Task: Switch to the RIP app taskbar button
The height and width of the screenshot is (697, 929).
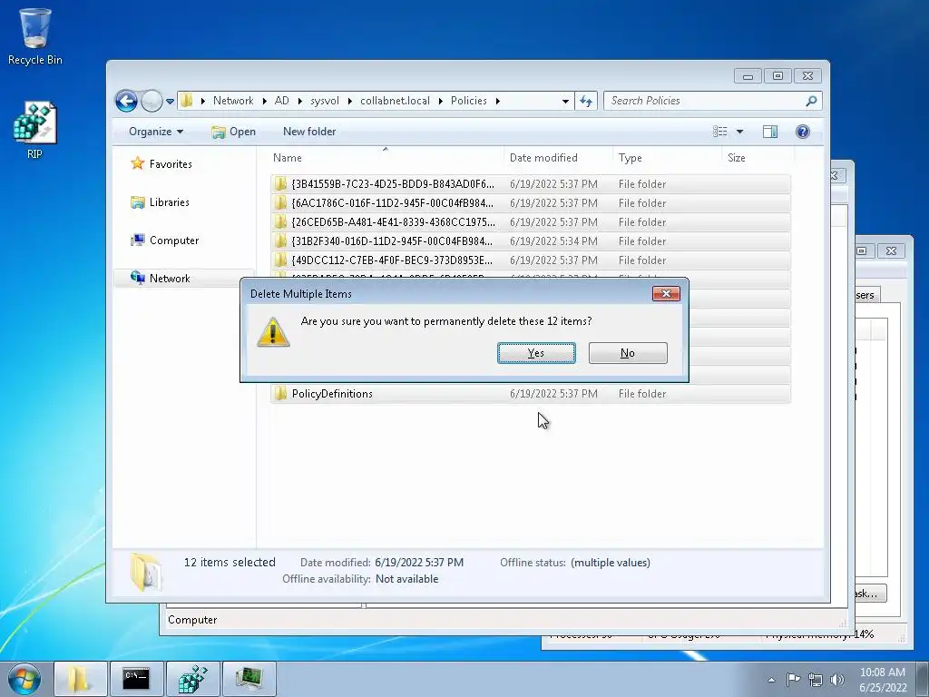Action: pyautogui.click(x=193, y=679)
